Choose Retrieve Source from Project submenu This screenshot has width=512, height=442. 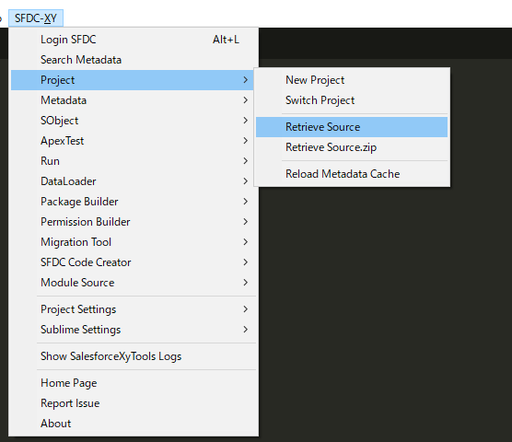point(352,127)
